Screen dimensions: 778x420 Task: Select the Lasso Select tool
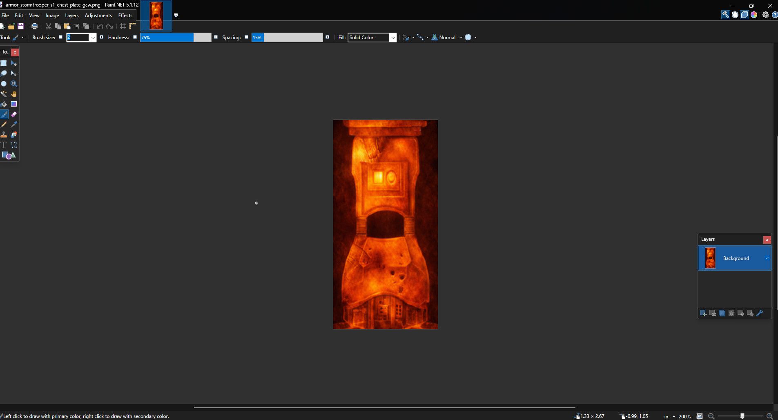point(4,73)
